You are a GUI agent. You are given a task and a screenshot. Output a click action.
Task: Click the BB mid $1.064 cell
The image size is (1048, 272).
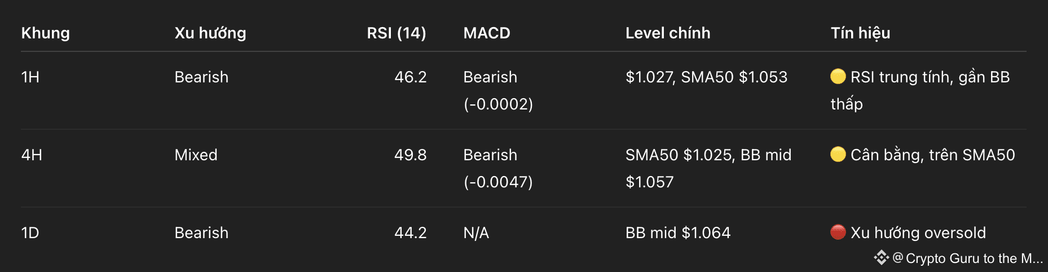tap(677, 232)
